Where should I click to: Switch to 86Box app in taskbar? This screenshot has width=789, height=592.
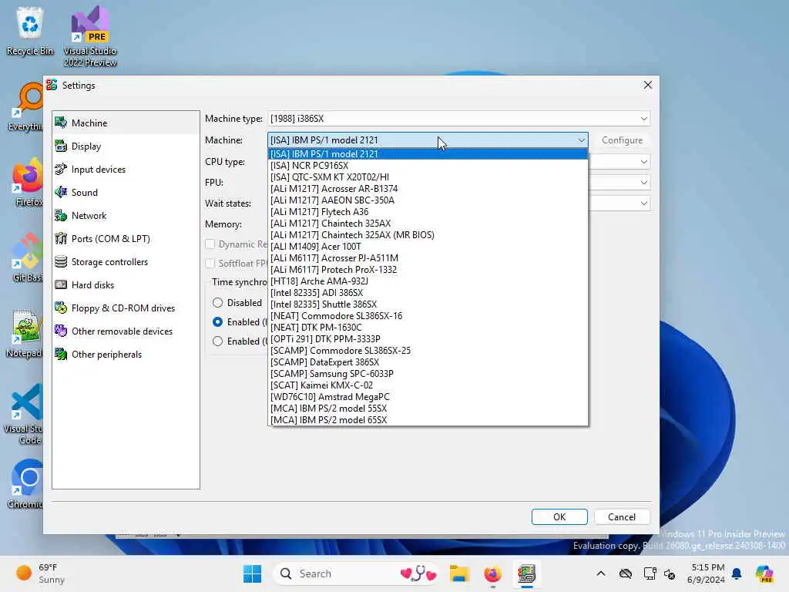point(526,573)
